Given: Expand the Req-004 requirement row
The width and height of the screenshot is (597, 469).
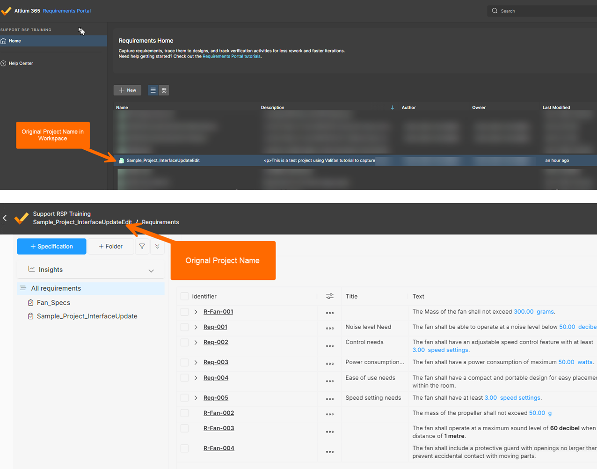Looking at the screenshot, I should [196, 378].
